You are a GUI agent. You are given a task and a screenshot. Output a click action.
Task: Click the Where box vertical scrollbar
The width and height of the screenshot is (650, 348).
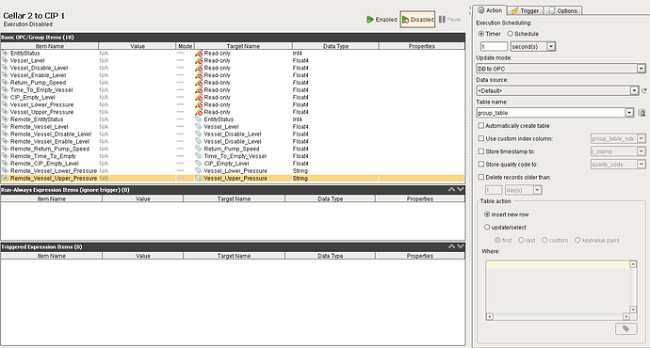point(633,287)
